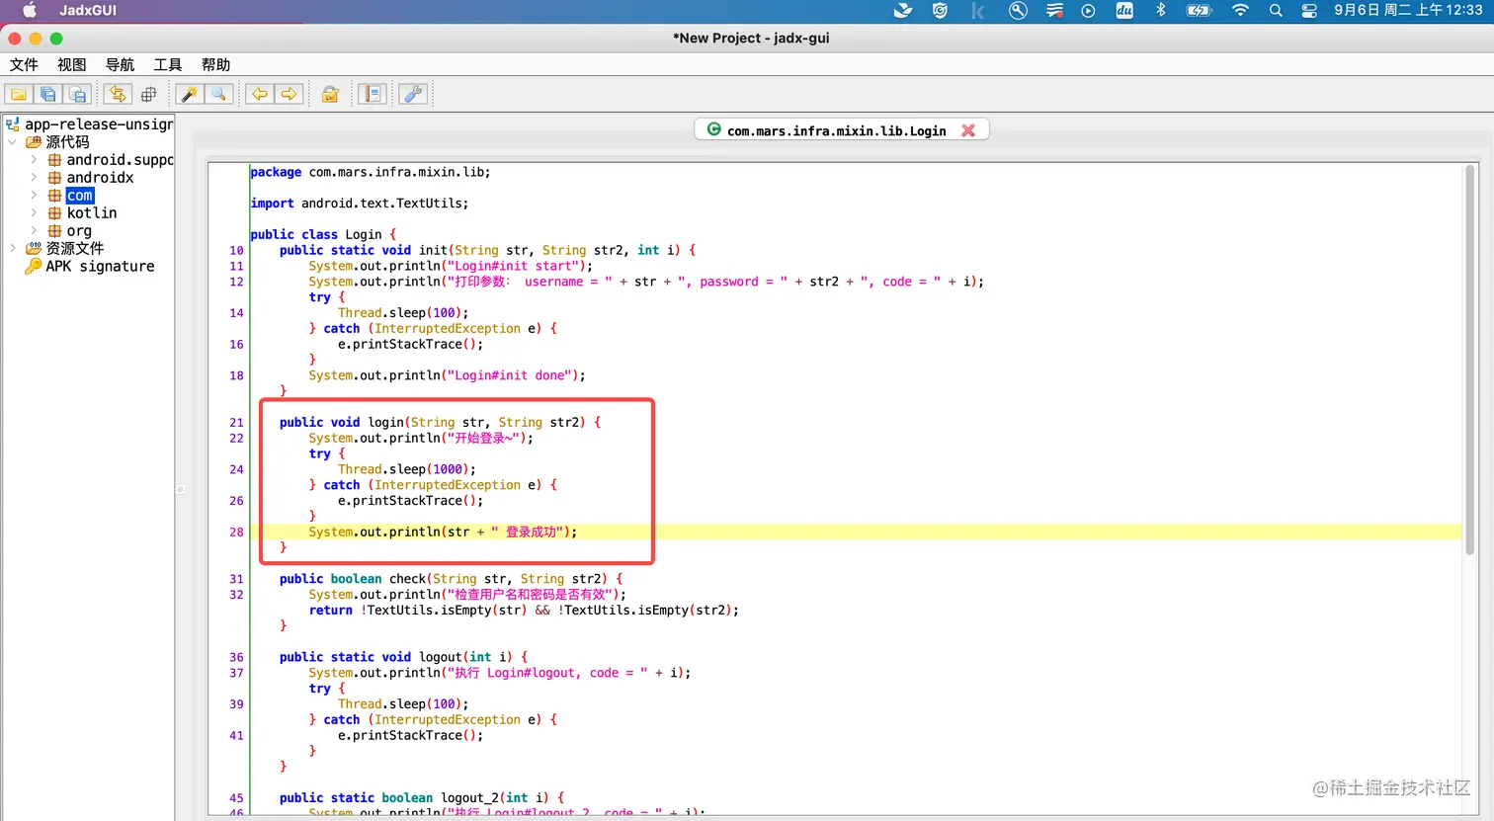Open preferences with the wrench icon
The image size is (1494, 821).
click(413, 94)
